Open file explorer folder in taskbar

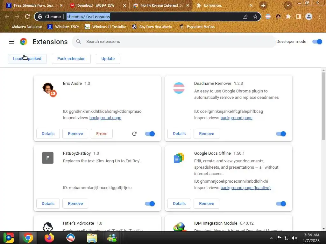click(x=92, y=238)
